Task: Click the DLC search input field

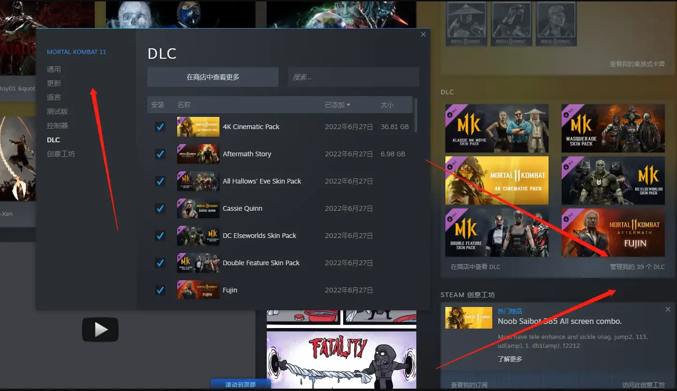Action: coord(354,77)
